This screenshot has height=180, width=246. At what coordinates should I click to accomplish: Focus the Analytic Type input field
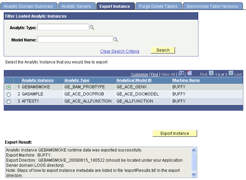click(x=63, y=27)
